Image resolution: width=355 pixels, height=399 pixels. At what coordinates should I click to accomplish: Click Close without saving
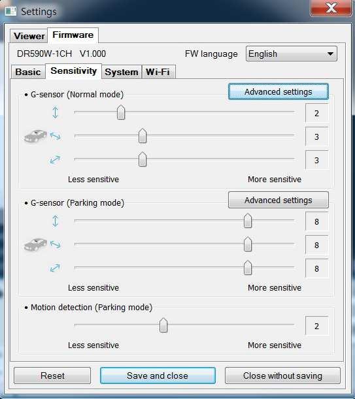[x=282, y=375]
